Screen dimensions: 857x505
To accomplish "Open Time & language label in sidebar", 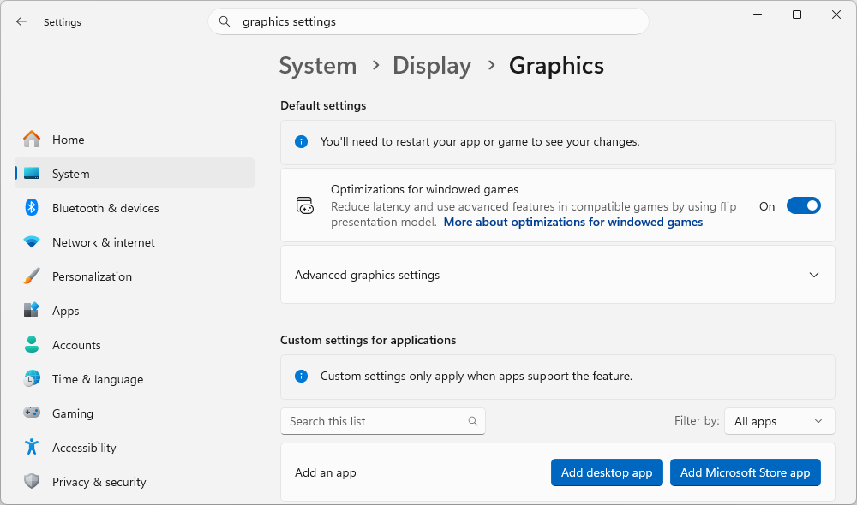I will pyautogui.click(x=98, y=379).
